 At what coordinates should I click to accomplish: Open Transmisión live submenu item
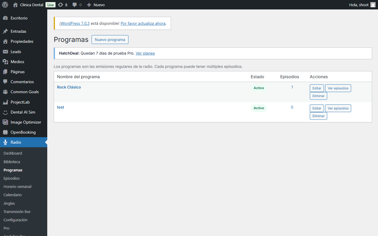pyautogui.click(x=17, y=212)
